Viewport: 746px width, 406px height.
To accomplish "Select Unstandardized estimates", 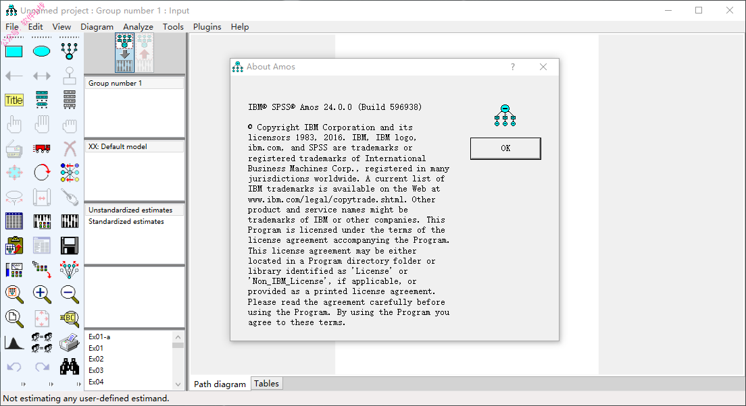I will (134, 210).
